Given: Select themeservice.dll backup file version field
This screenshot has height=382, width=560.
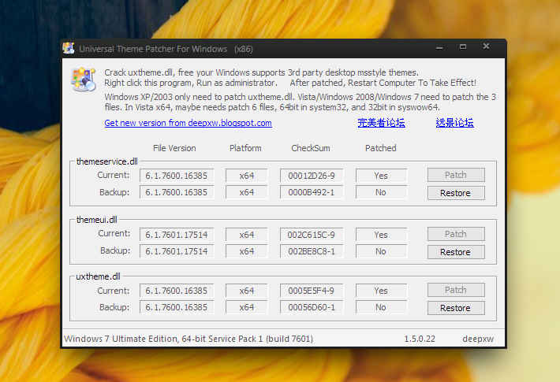Looking at the screenshot, I should [177, 192].
